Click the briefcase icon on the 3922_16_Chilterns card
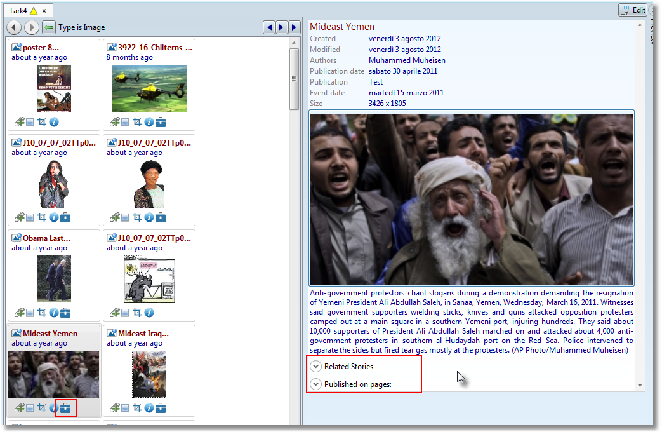Viewport: 662px width, 434px height. click(161, 122)
